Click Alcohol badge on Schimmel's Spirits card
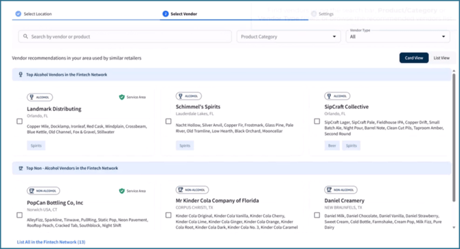The image size is (460, 249). coord(189,96)
